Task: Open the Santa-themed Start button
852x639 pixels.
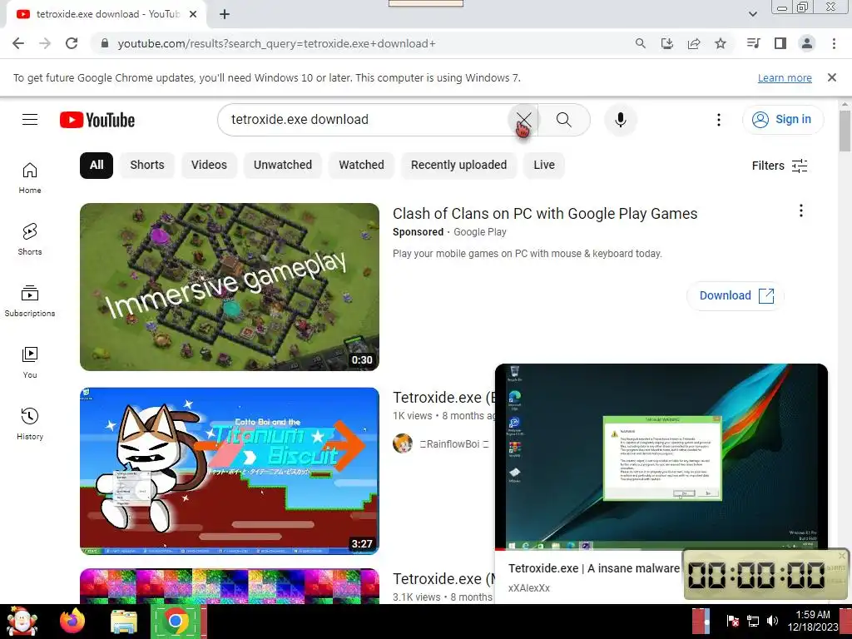Action: click(x=22, y=622)
